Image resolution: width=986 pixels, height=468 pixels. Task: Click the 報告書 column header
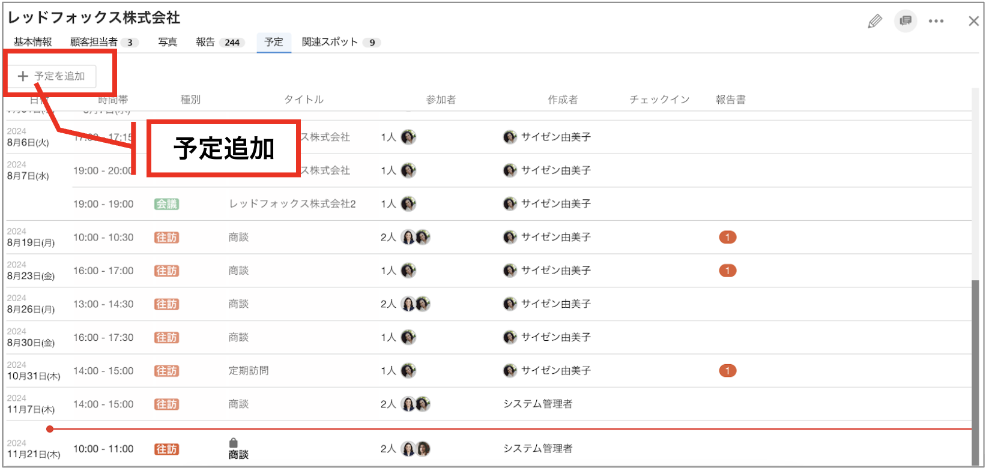(x=731, y=100)
